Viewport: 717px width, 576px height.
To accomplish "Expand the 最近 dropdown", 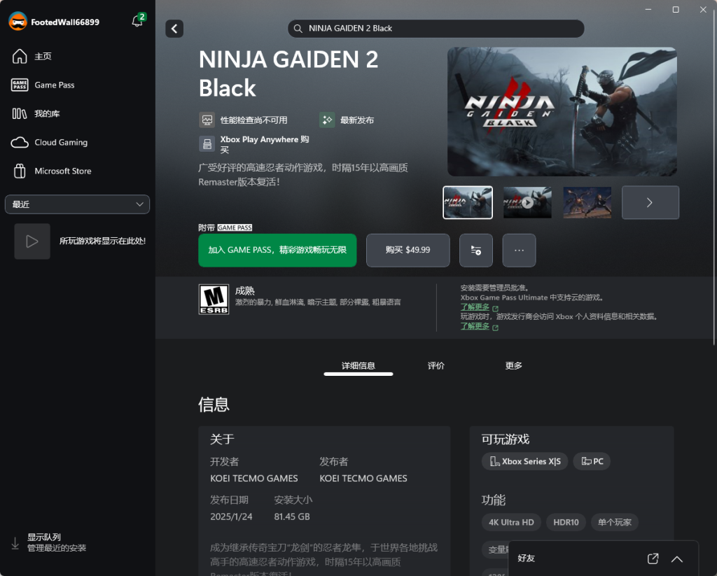I will 77,204.
